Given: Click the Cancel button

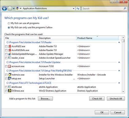Looking at the screenshot, I should pyautogui.click(x=118, y=112).
